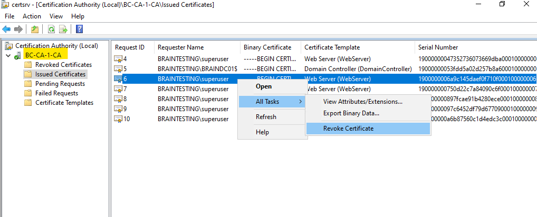Click the Refresh toolbar icon

point(51,29)
